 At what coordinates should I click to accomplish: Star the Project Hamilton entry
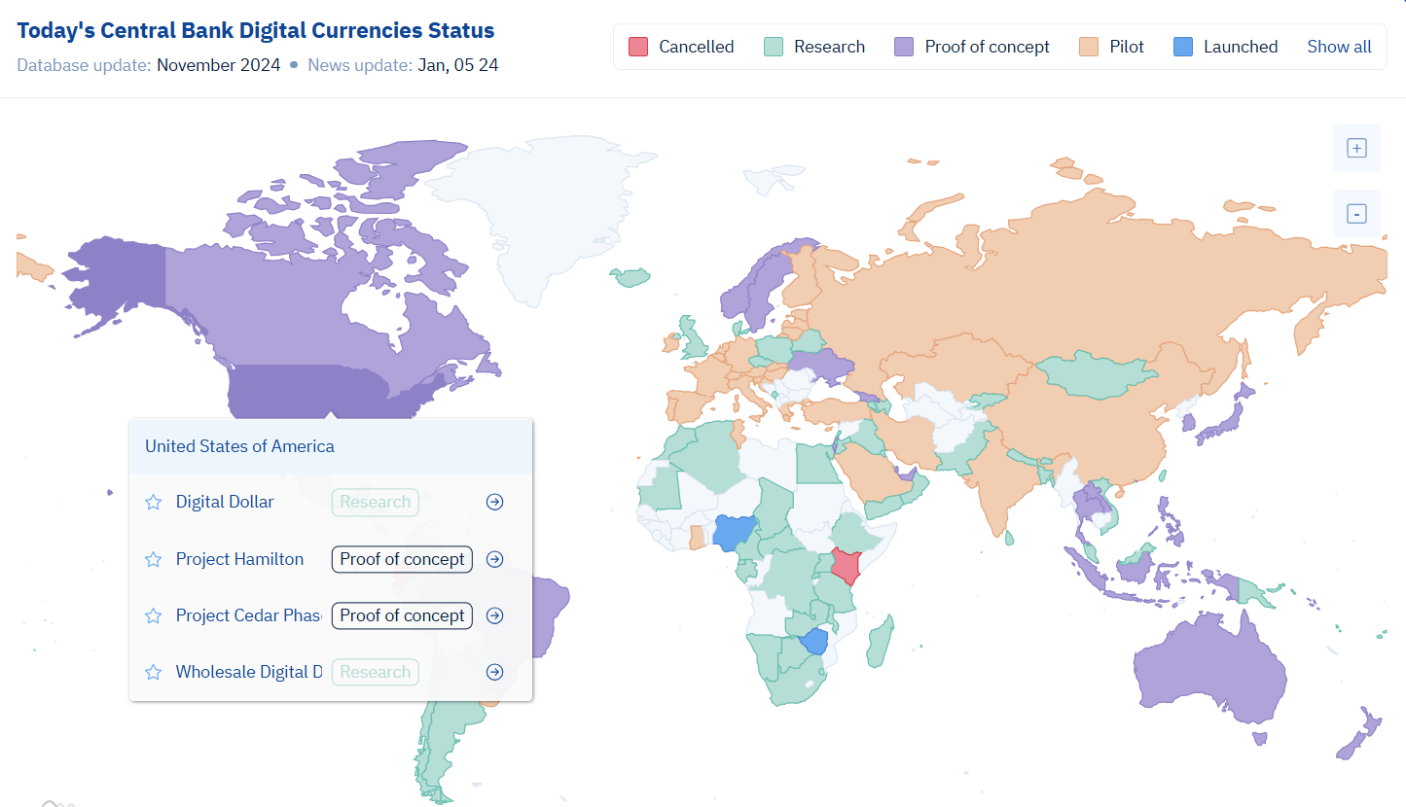tap(153, 559)
